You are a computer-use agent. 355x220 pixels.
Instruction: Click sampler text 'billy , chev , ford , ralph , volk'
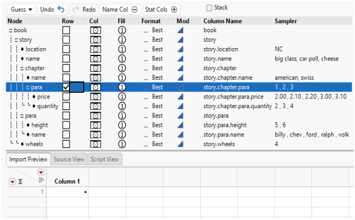312,135
